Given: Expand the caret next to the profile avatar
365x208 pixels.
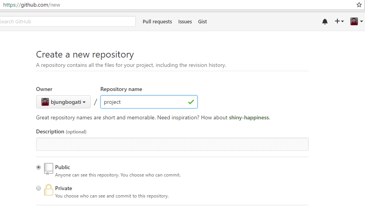Looking at the screenshot, I should pyautogui.click(x=361, y=22).
